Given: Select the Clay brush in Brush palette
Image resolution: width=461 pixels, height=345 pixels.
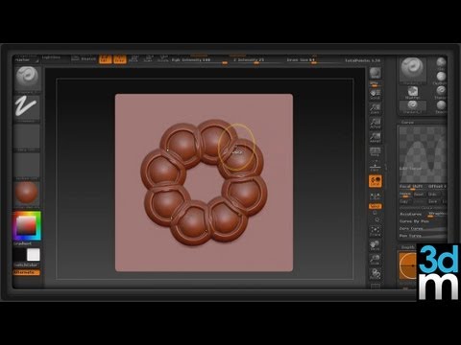Looking at the screenshot, I should pyautogui.click(x=441, y=64).
